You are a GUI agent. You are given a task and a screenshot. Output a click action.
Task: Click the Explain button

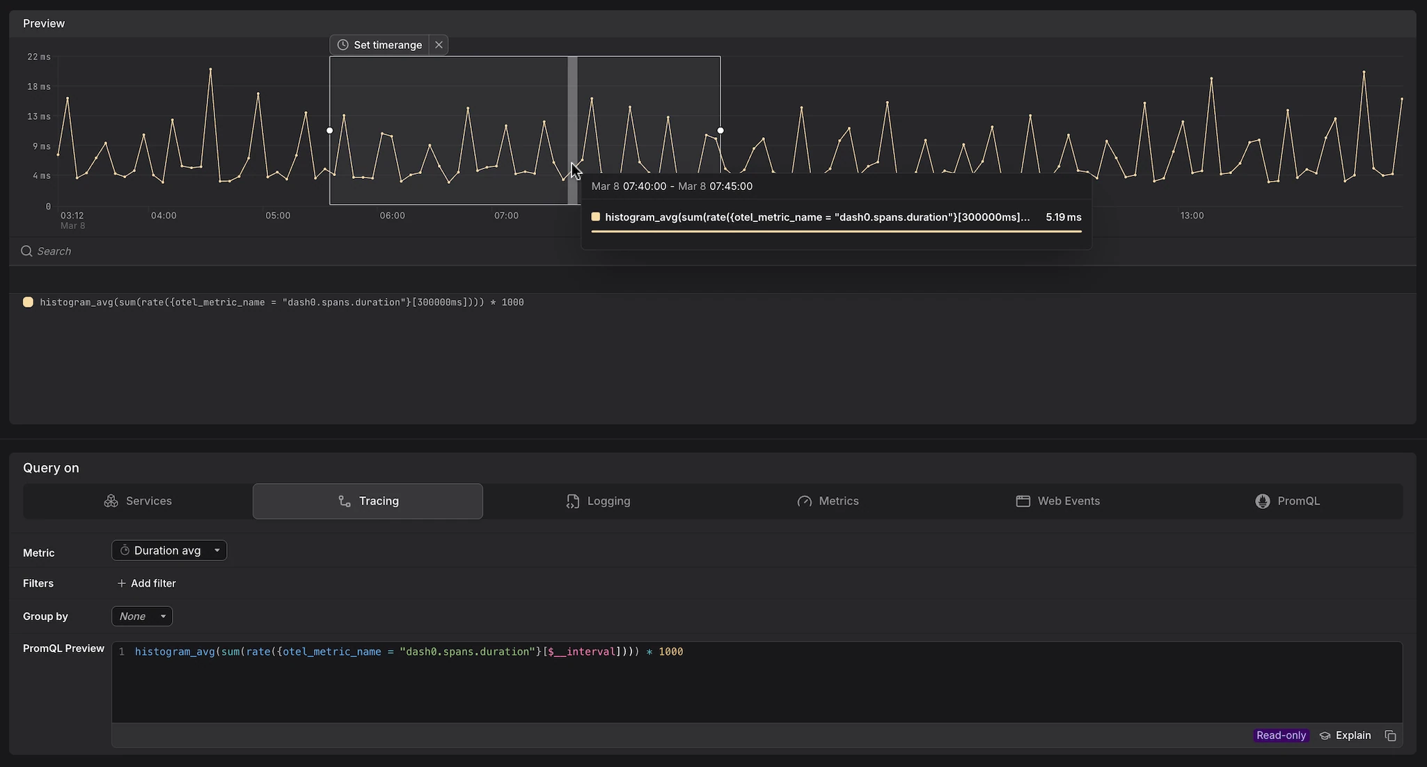[1345, 736]
